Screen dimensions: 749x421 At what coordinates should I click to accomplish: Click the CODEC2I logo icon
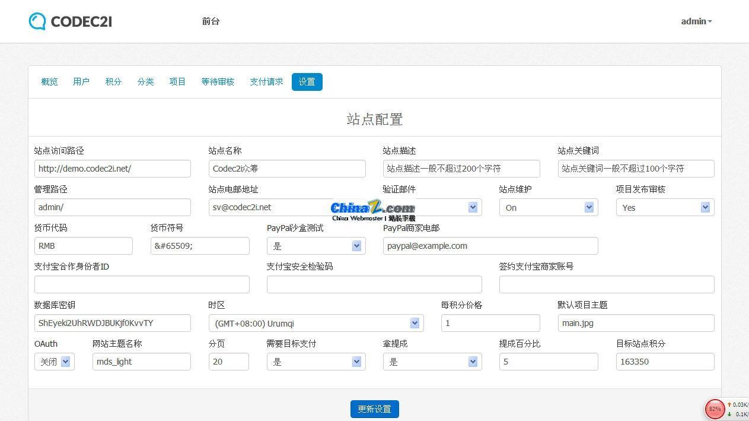pyautogui.click(x=37, y=21)
